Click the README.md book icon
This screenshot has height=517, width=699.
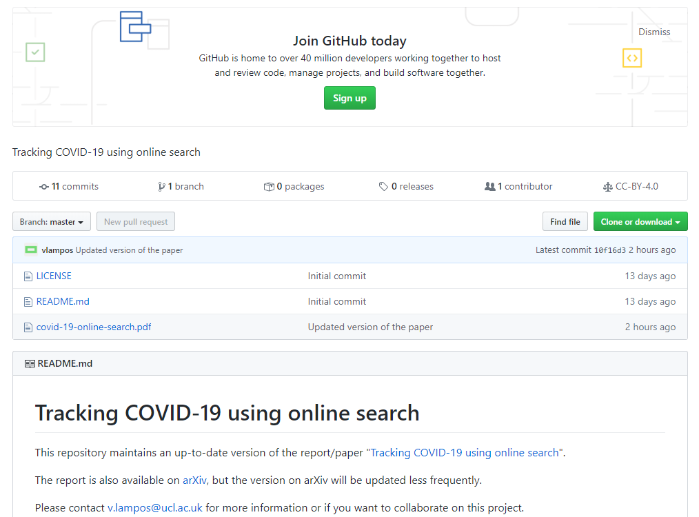pos(30,364)
